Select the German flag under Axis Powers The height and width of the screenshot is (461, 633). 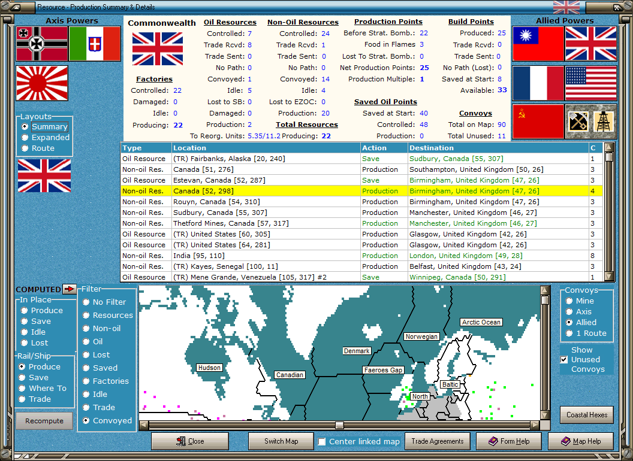point(41,44)
